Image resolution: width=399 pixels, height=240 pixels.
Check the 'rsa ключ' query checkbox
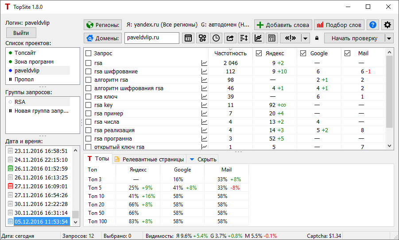(x=88, y=96)
